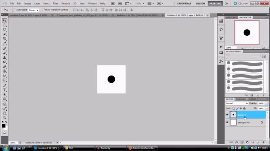Toggle lock all padlock icon
The width and height of the screenshot is (270, 151).
[244, 108]
